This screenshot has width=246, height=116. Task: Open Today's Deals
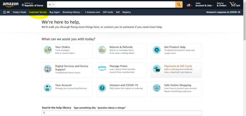coord(19,12)
